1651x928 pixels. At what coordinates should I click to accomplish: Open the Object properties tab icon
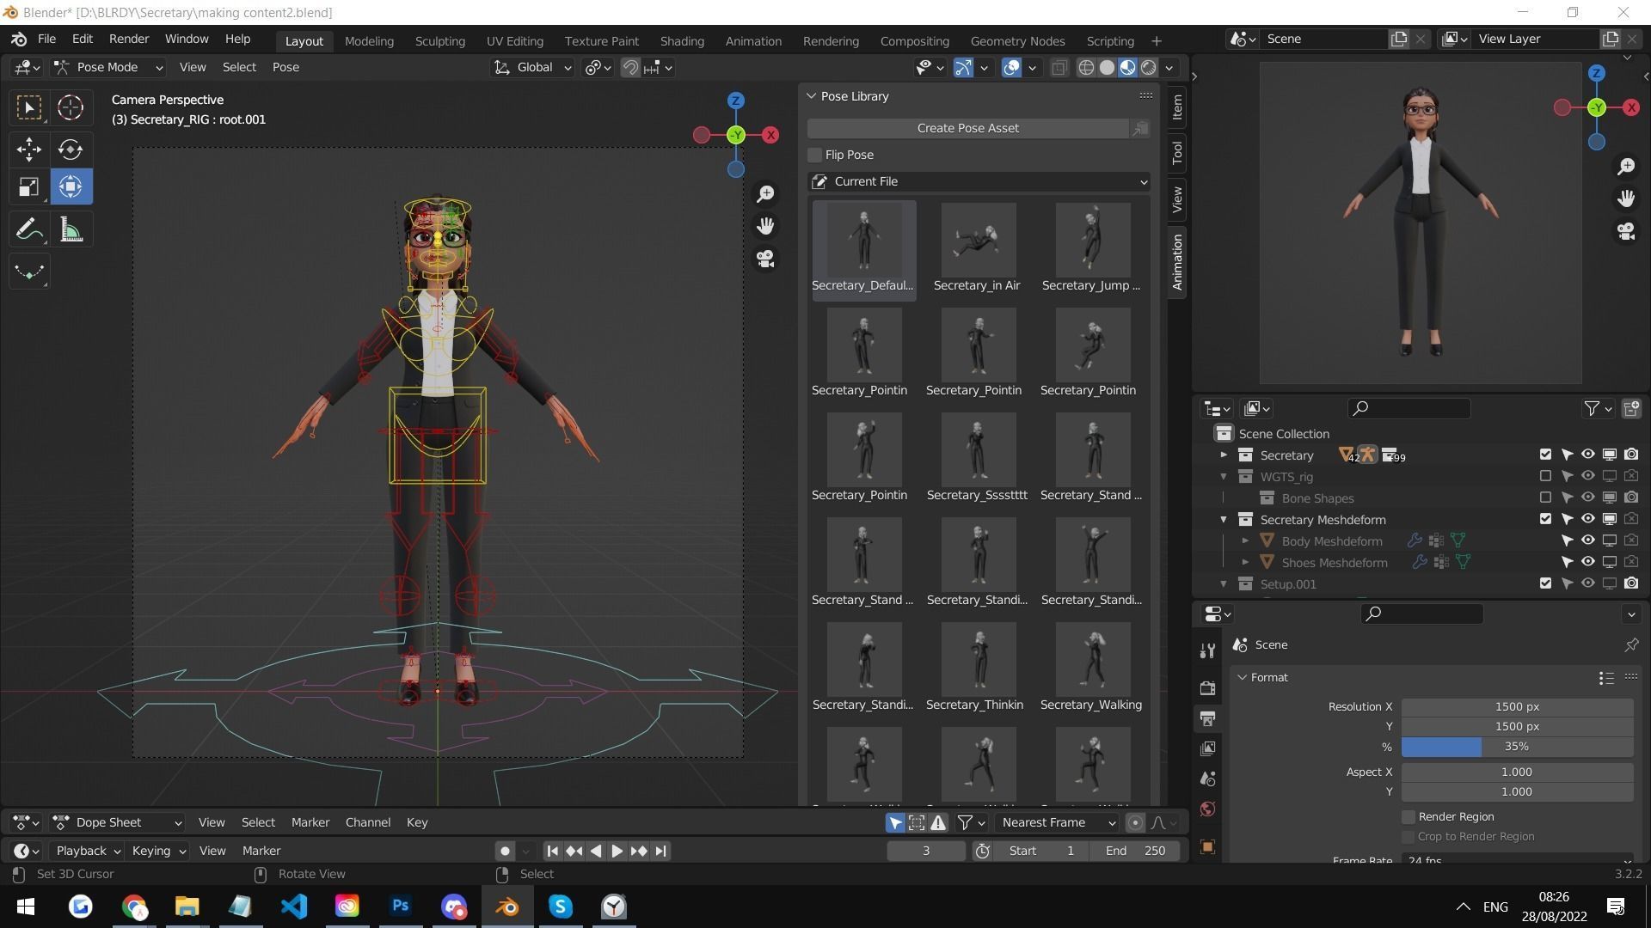[1208, 846]
